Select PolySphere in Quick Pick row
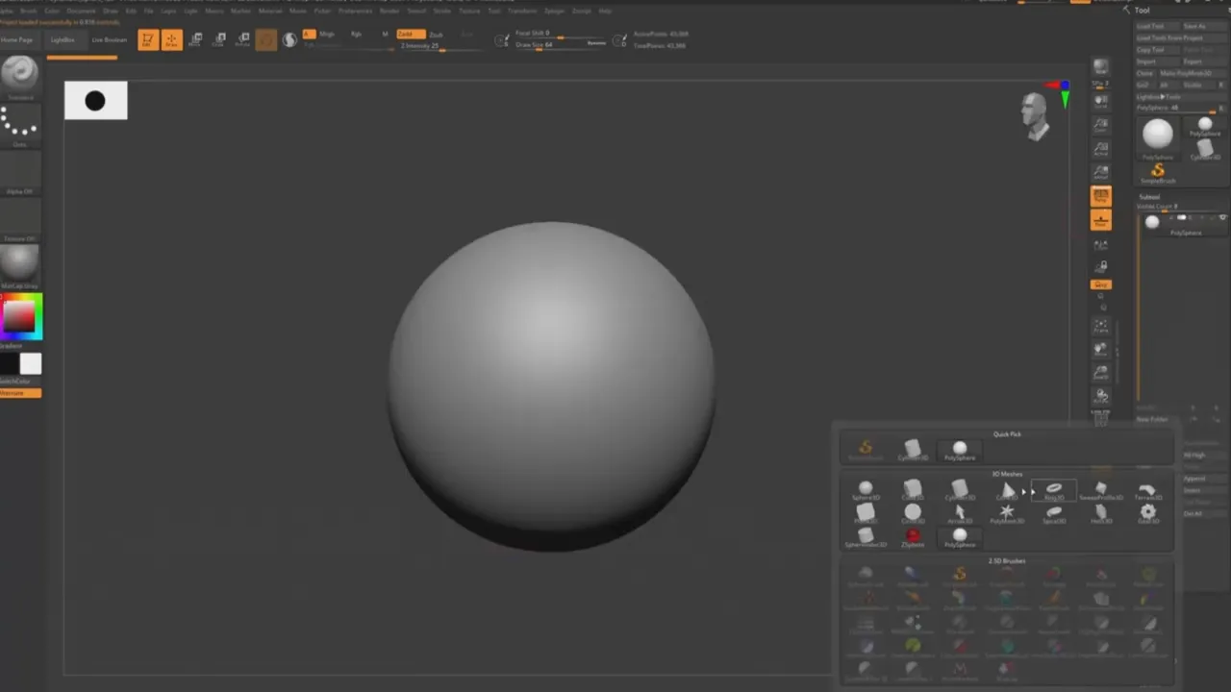Image resolution: width=1231 pixels, height=692 pixels. click(x=960, y=449)
